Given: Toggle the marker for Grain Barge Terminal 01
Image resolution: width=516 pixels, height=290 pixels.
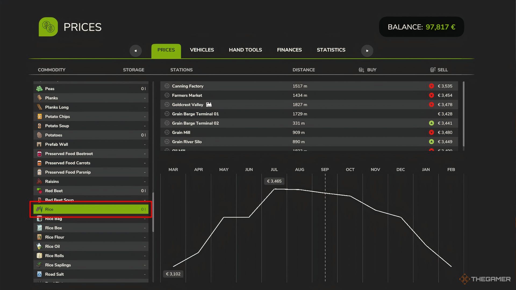Looking at the screenshot, I should click(x=167, y=114).
